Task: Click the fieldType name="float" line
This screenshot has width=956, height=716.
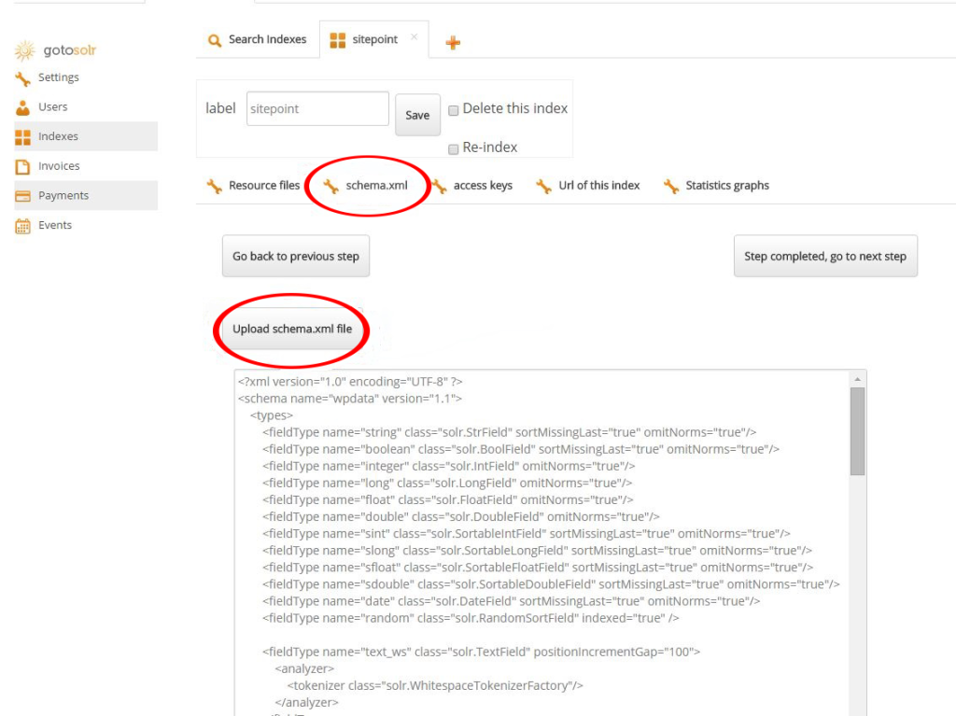Action: [x=447, y=500]
